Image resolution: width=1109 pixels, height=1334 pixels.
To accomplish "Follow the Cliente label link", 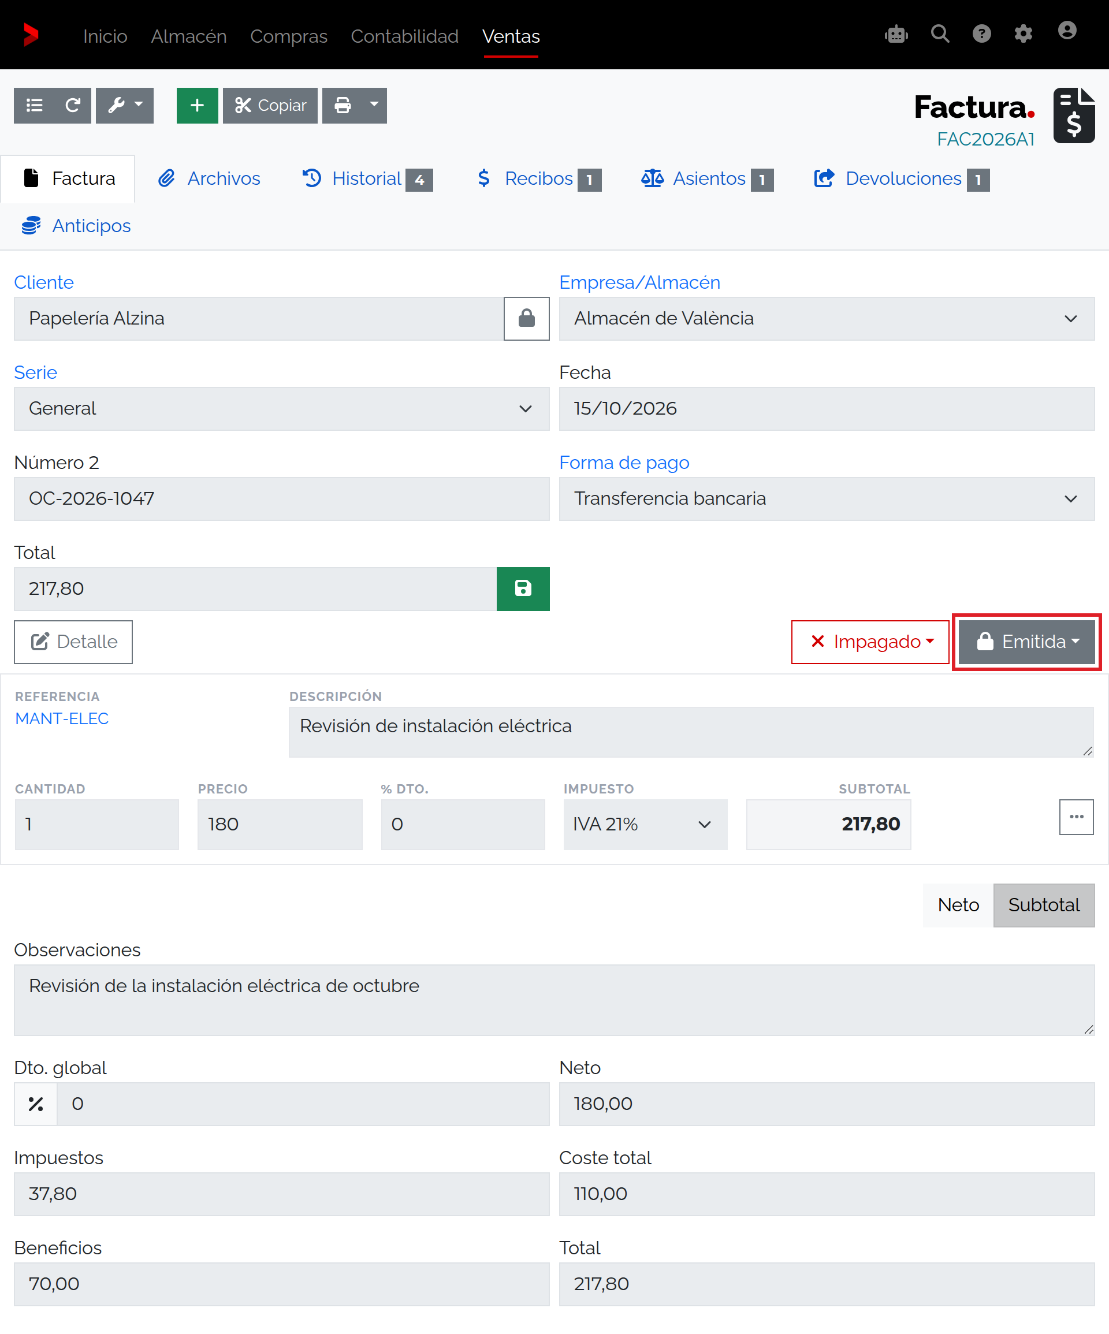I will pos(44,282).
